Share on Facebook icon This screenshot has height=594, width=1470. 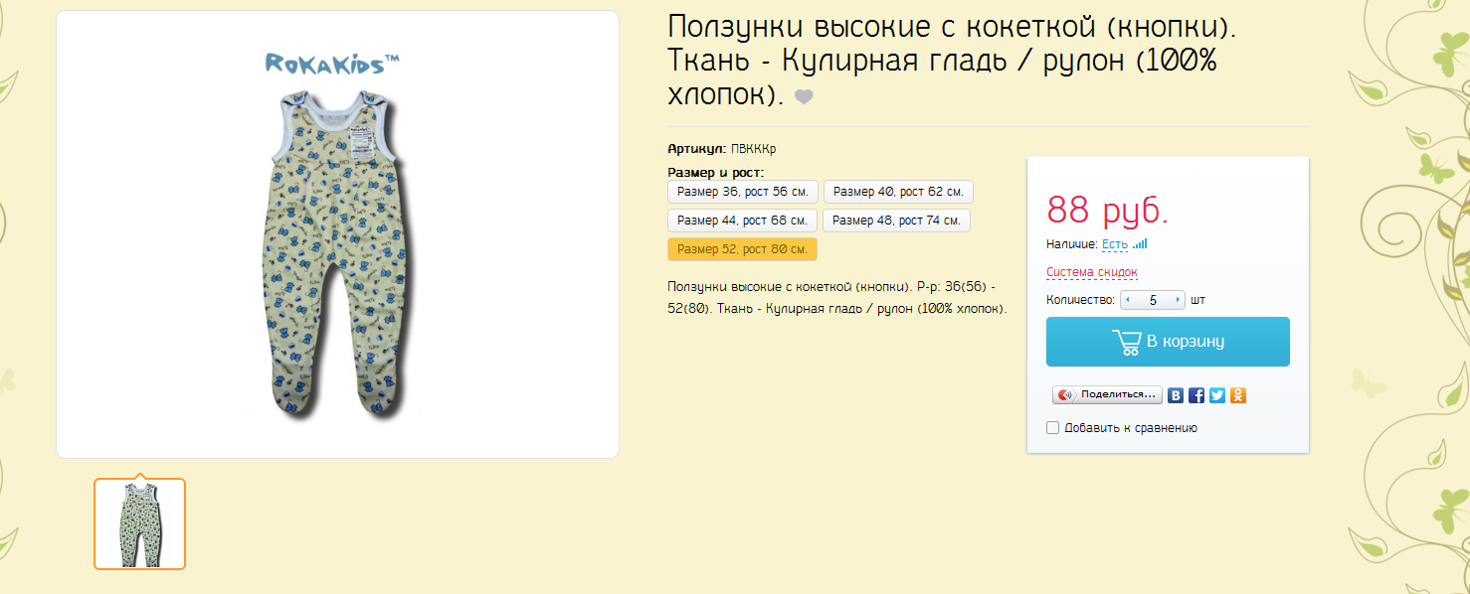(x=1196, y=395)
